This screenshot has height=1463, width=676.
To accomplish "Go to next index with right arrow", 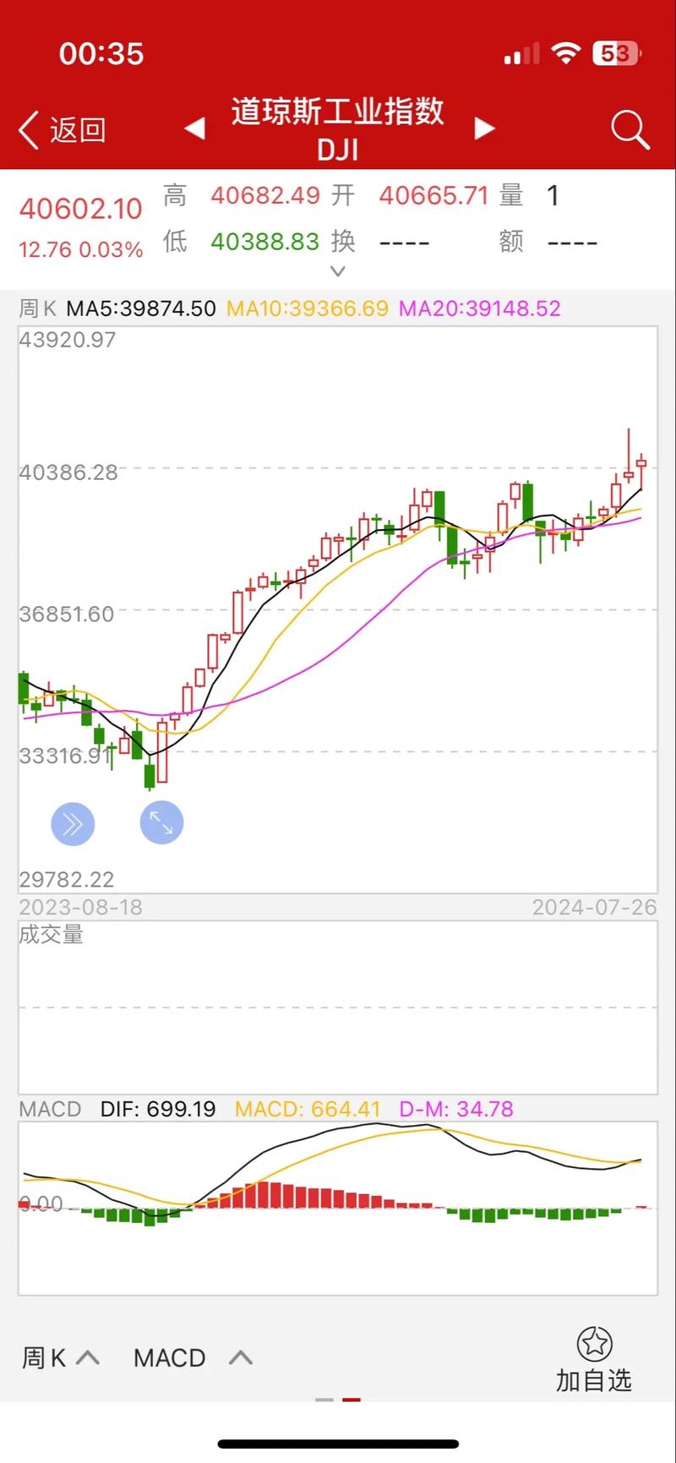I will click(484, 128).
